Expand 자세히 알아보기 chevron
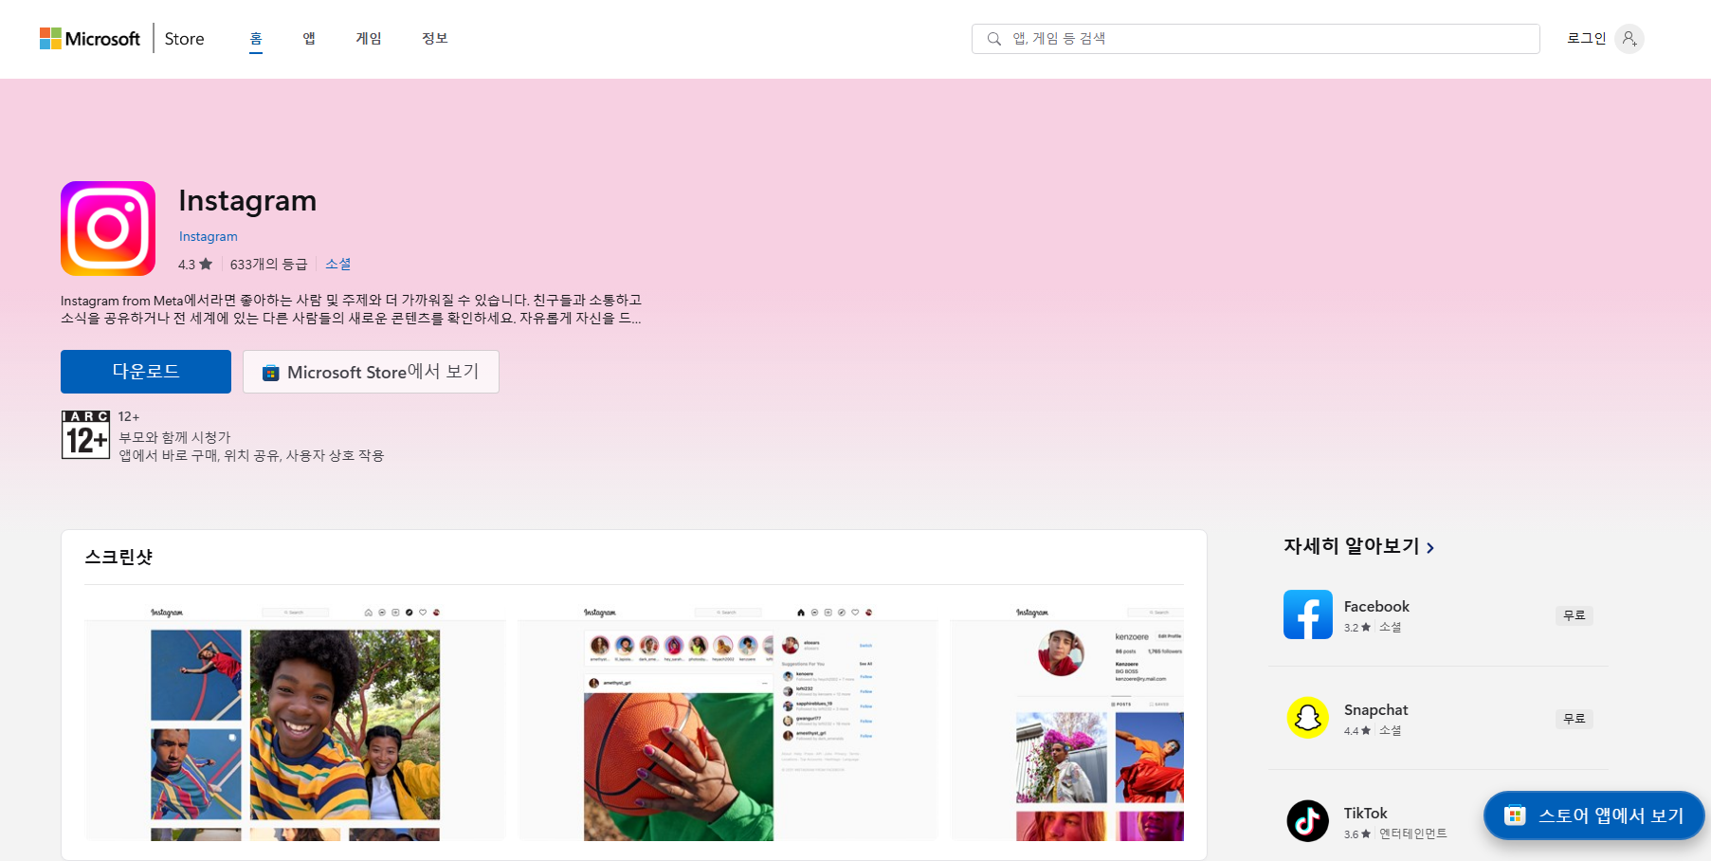Viewport: 1711px width, 861px height. coord(1430,548)
